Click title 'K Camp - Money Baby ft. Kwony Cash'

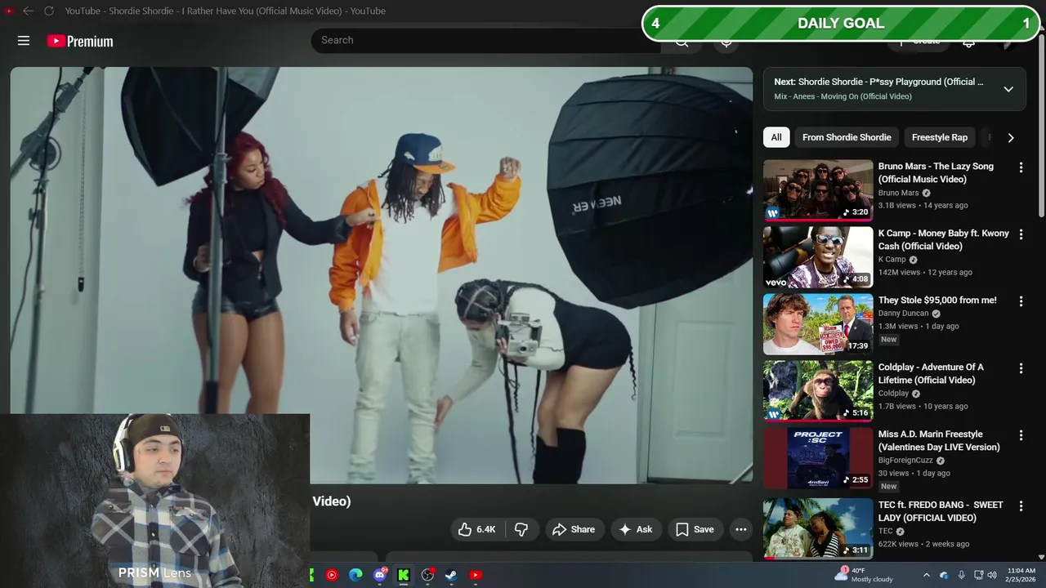click(944, 239)
